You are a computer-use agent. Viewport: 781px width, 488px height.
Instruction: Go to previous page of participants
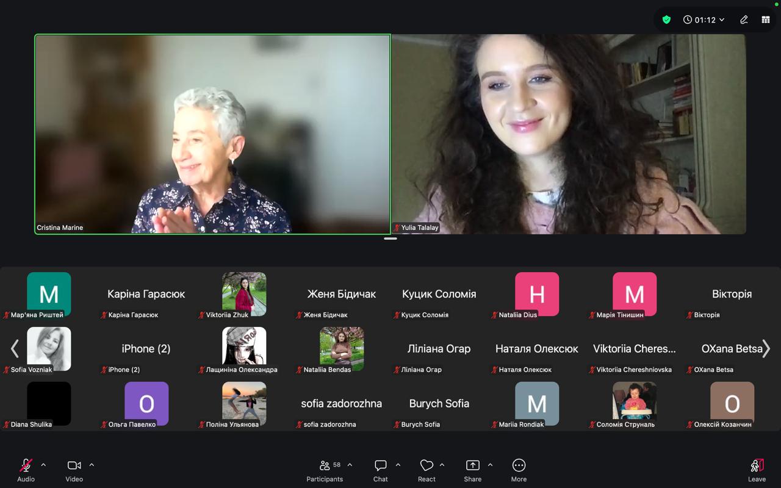pos(15,348)
